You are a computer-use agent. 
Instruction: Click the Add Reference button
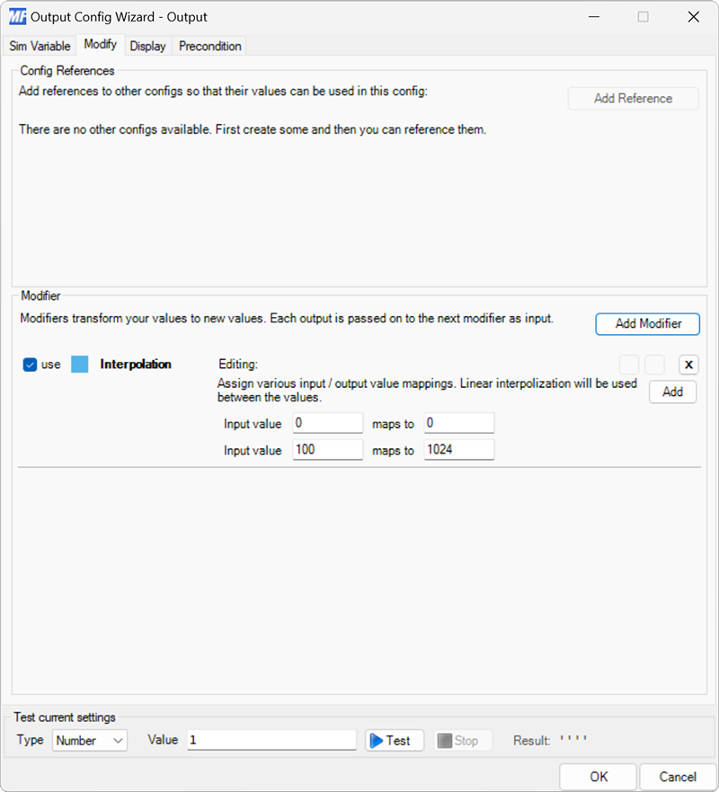click(632, 98)
